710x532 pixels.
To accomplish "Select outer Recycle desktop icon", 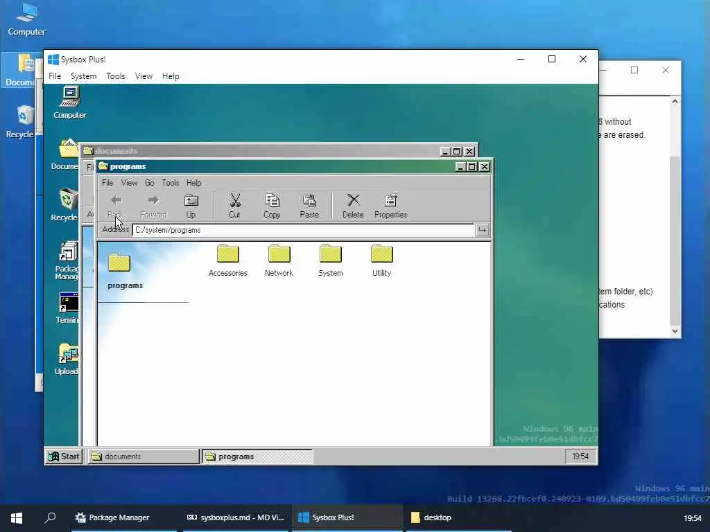I will tap(20, 121).
